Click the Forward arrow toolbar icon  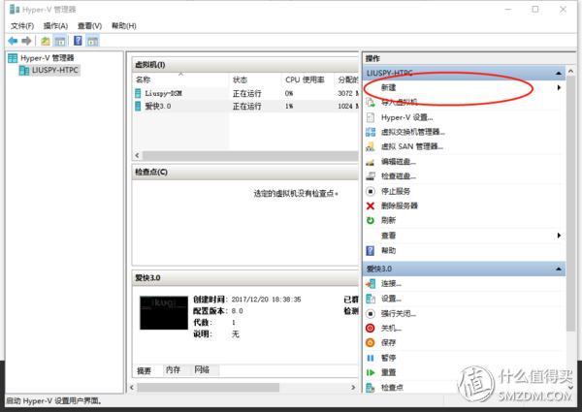coord(26,41)
